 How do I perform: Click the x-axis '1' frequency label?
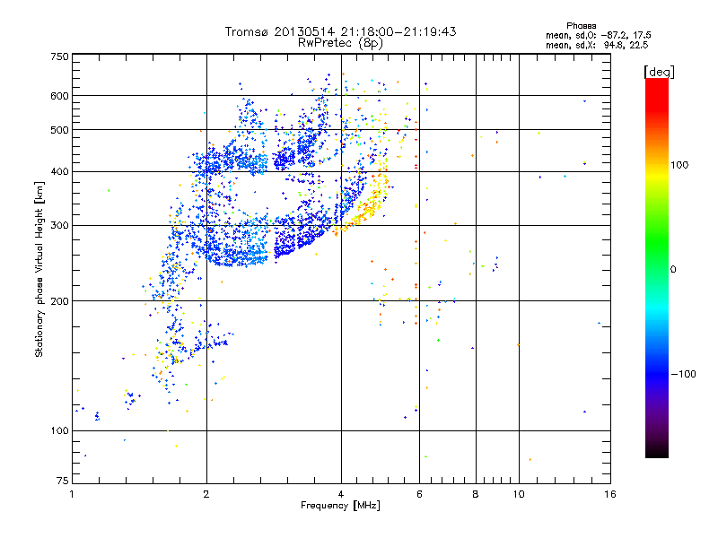point(72,494)
